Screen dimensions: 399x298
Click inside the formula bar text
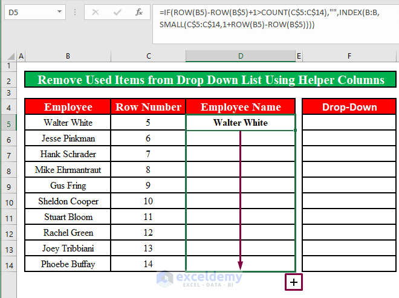pos(270,18)
